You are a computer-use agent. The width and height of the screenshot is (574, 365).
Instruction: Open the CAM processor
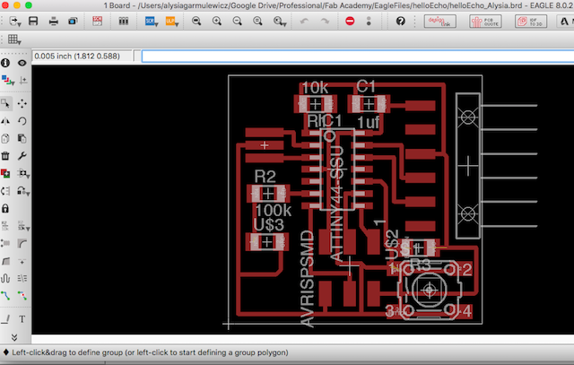pyautogui.click(x=73, y=22)
